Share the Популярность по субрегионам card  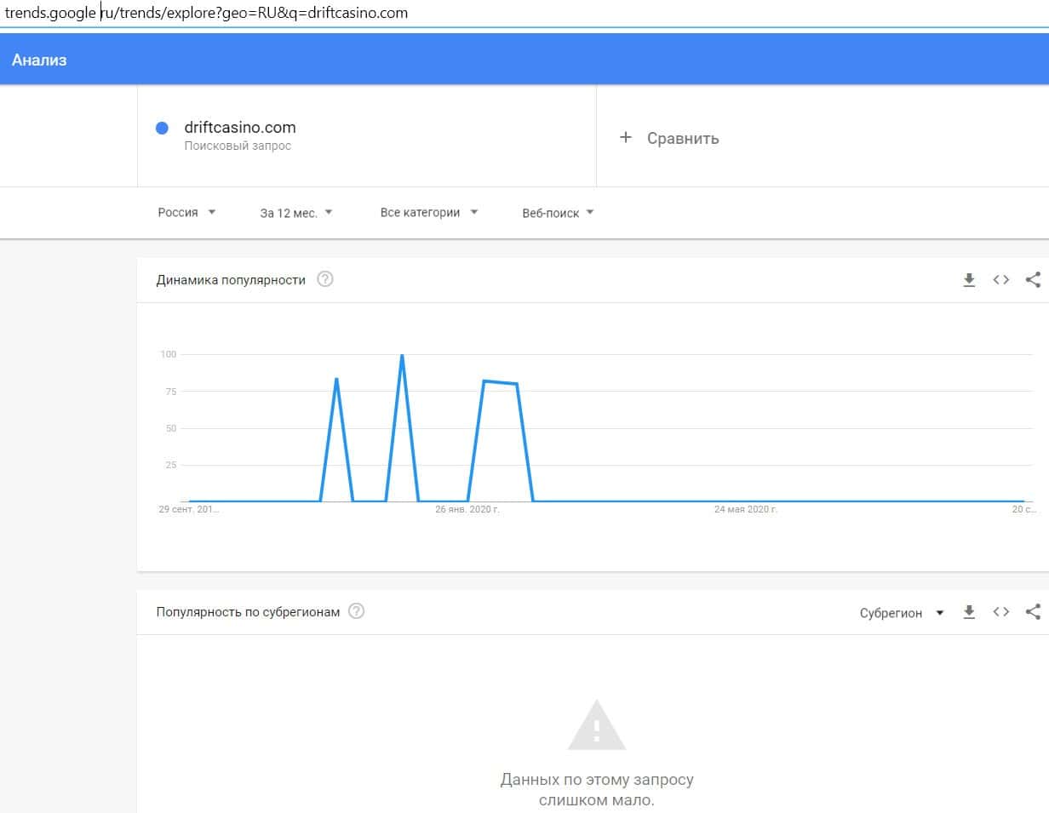coord(1033,611)
